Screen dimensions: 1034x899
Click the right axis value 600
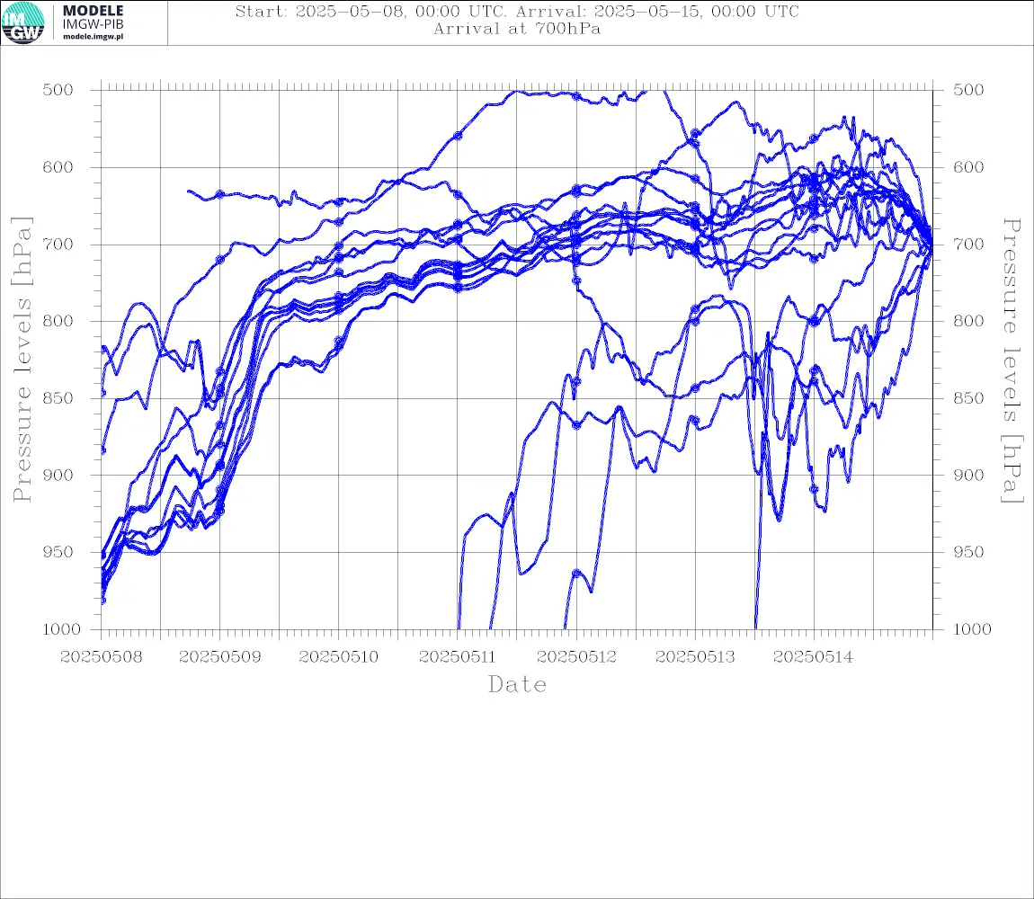point(968,167)
